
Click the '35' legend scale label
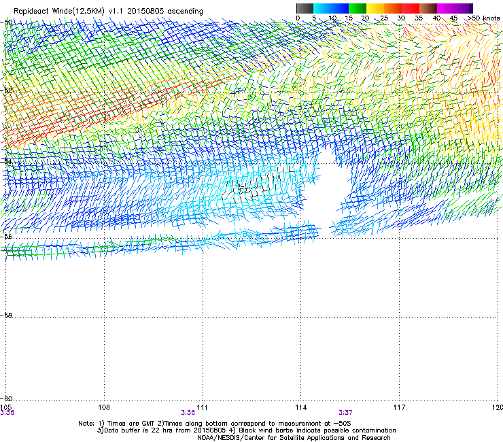pyautogui.click(x=419, y=18)
